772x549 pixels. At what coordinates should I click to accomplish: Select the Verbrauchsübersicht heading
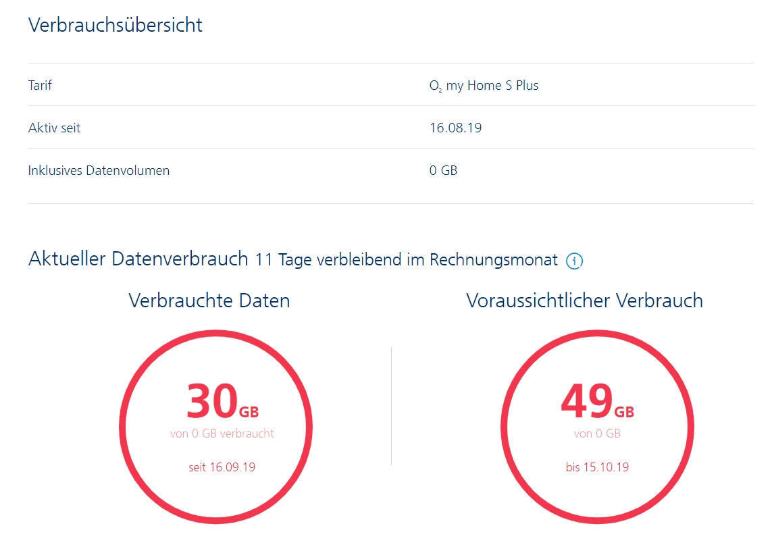[115, 25]
